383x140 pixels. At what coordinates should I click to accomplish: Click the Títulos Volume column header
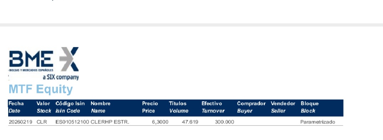coord(179,107)
